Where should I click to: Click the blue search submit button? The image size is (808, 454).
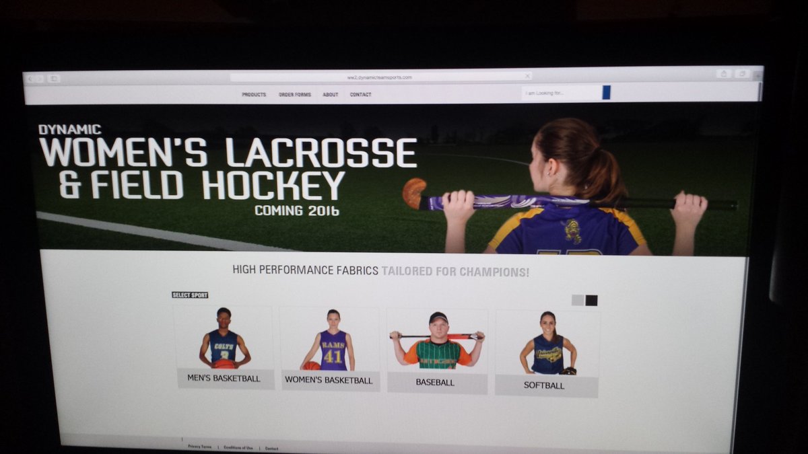coord(606,93)
